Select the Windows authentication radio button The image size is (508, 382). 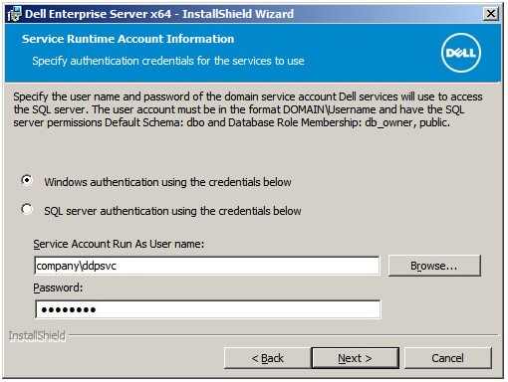27,180
